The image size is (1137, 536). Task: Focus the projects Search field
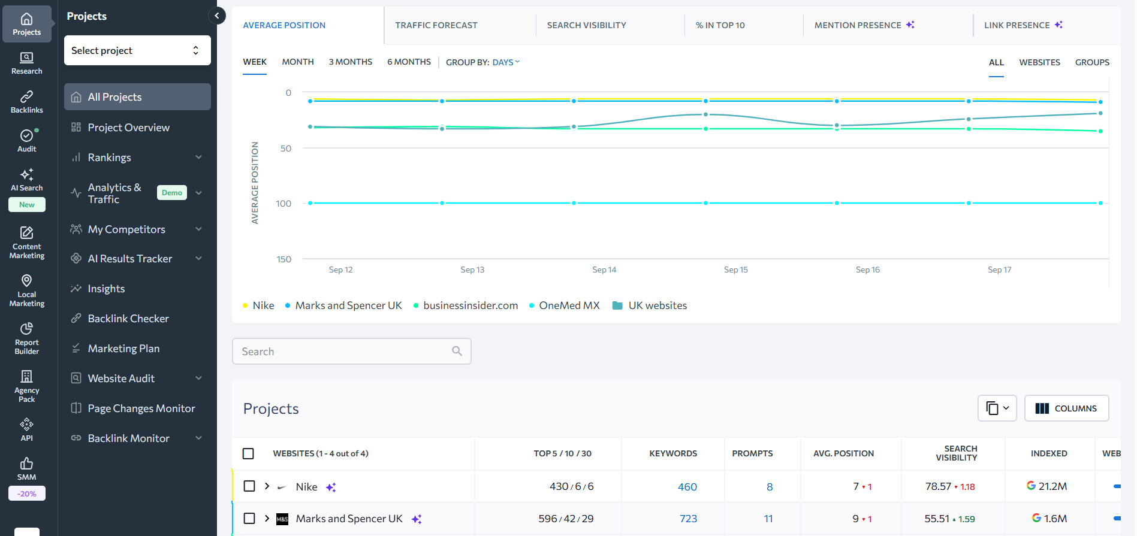pos(351,352)
